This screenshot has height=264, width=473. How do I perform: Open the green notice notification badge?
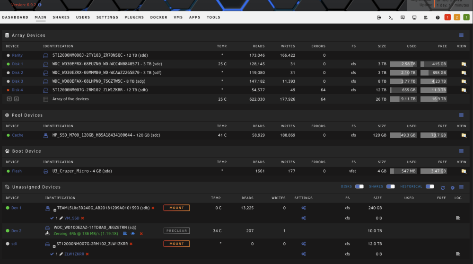[466, 17]
